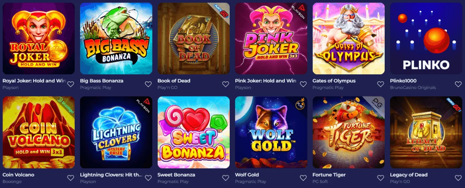Screen dimensions: 465x188
Task: Toggle favorite heart on Plinko1000
Action: [458, 84]
